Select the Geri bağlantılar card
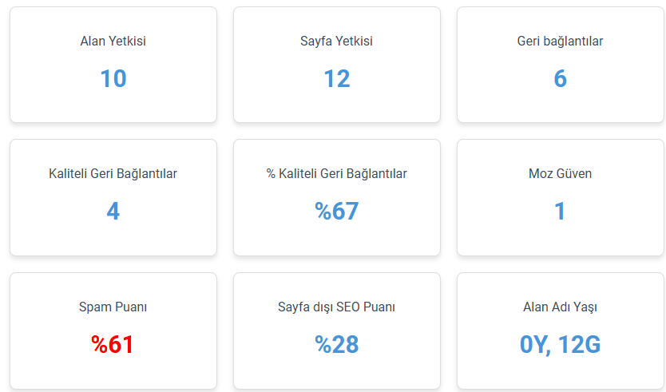The image size is (666, 392). point(561,65)
